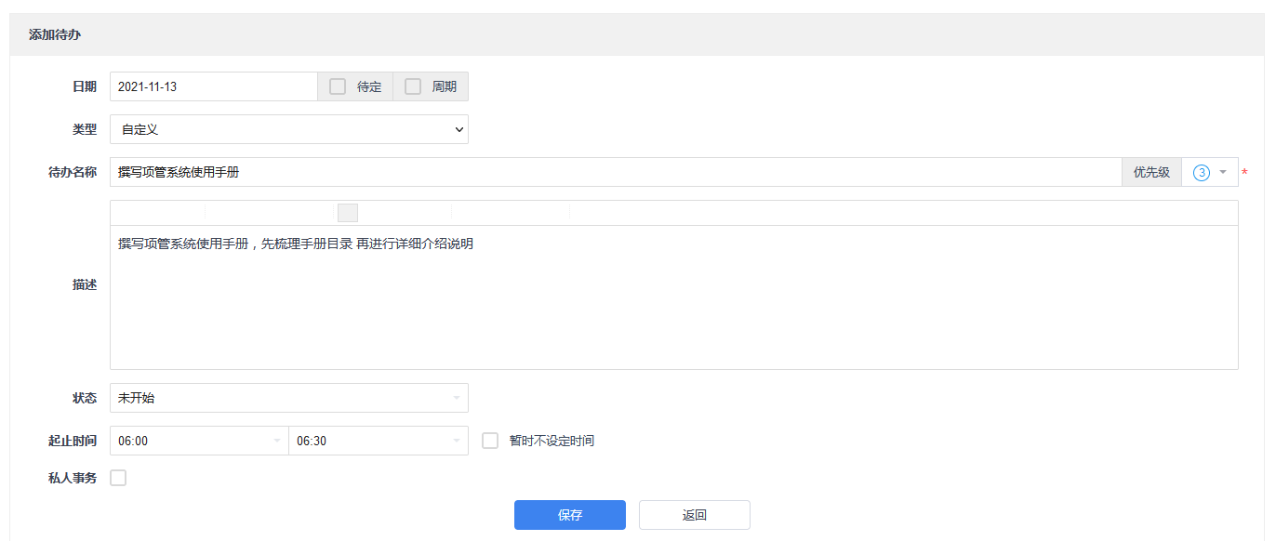
Task: Check the 待定 checkbox
Action: click(x=338, y=86)
